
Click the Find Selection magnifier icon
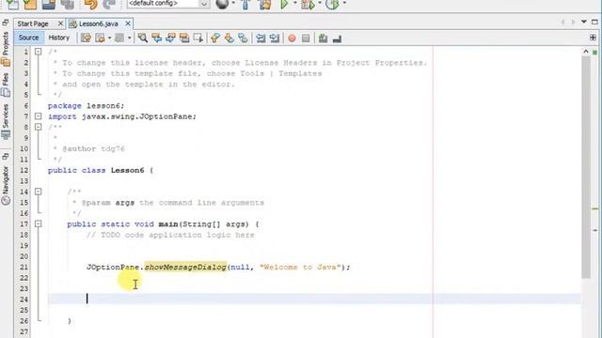click(143, 38)
